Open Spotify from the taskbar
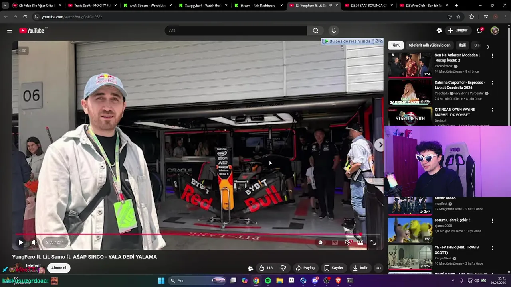 click(268, 281)
